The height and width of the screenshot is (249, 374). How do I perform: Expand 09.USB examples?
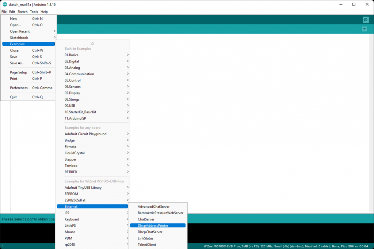93,106
